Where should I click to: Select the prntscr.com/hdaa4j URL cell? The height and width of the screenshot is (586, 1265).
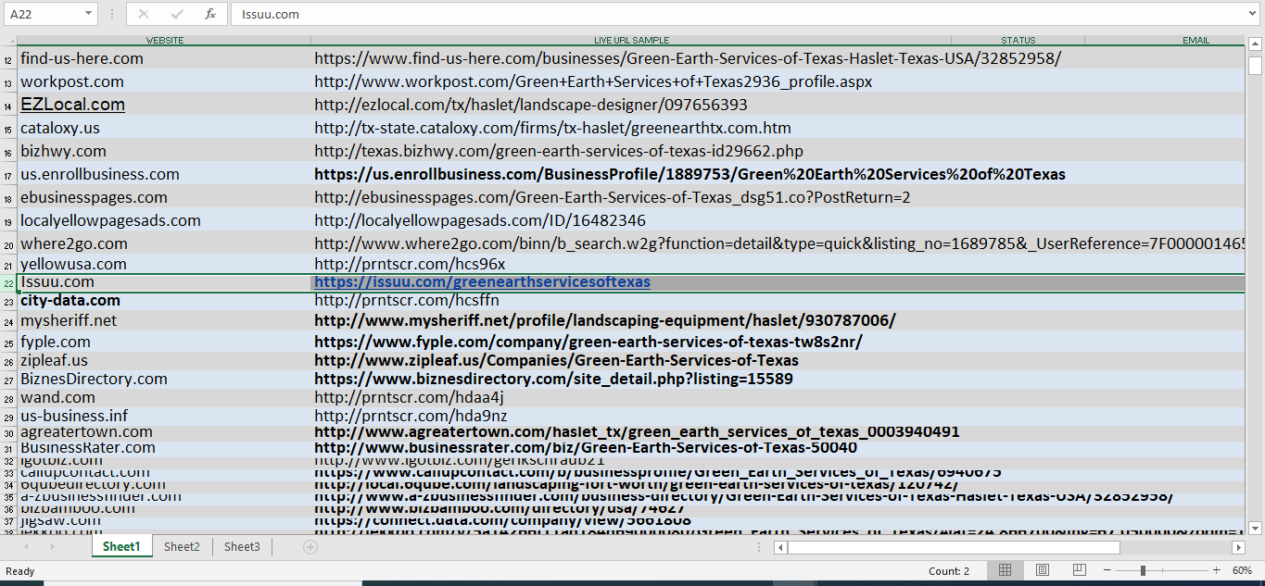click(x=631, y=397)
